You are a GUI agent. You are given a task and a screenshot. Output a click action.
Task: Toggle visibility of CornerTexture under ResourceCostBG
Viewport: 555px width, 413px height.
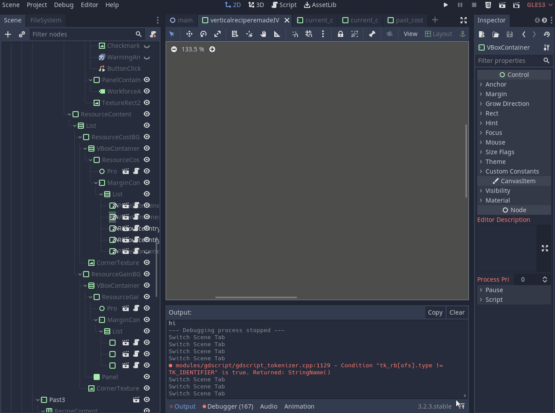pyautogui.click(x=147, y=262)
